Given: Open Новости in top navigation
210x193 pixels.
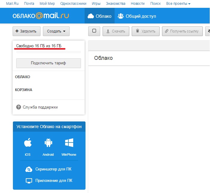Looking at the screenshot, I should [x=138, y=4].
